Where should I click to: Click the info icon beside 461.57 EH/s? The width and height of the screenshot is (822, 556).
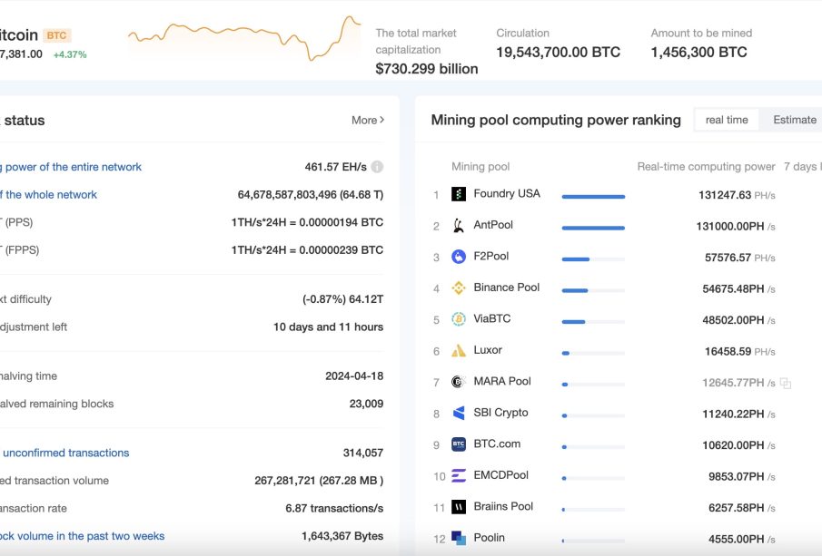pyautogui.click(x=377, y=167)
